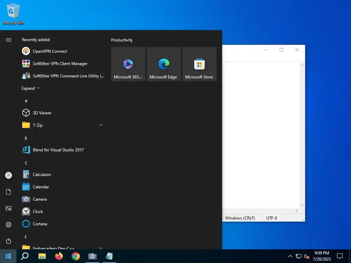The width and height of the screenshot is (351, 263).
Task: Launch Firefox from the taskbar
Action: click(59, 256)
